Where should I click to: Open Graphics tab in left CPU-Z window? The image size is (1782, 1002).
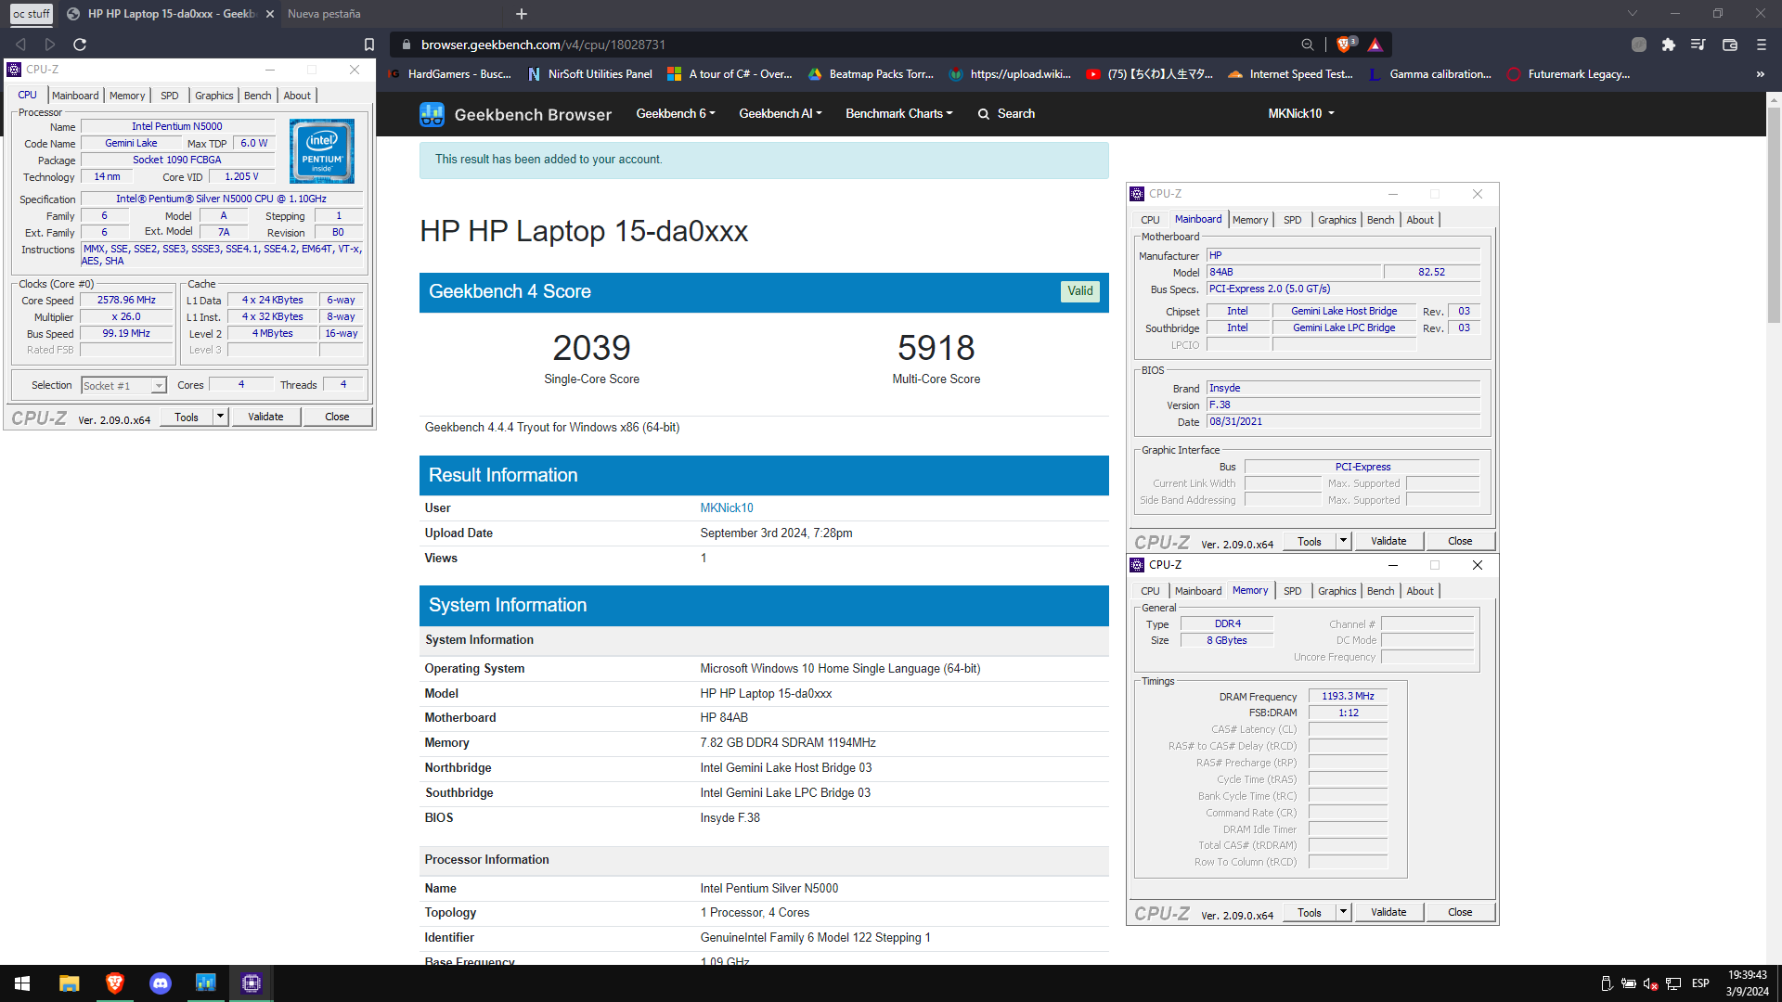point(214,96)
